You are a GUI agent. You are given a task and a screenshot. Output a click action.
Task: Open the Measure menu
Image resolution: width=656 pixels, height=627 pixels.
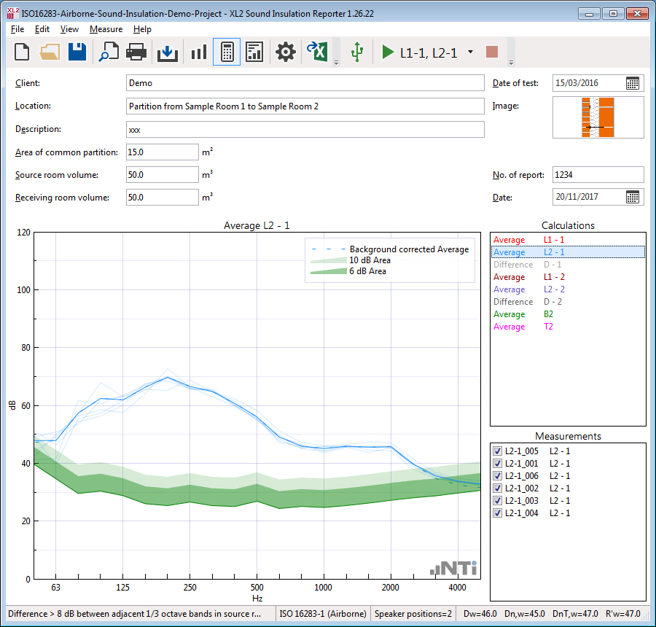point(106,29)
